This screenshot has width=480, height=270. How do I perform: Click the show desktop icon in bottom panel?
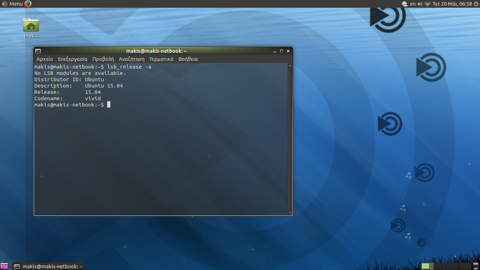(x=4, y=266)
